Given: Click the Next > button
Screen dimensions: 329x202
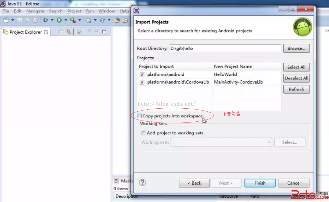Looking at the screenshot, I should pos(226,183).
